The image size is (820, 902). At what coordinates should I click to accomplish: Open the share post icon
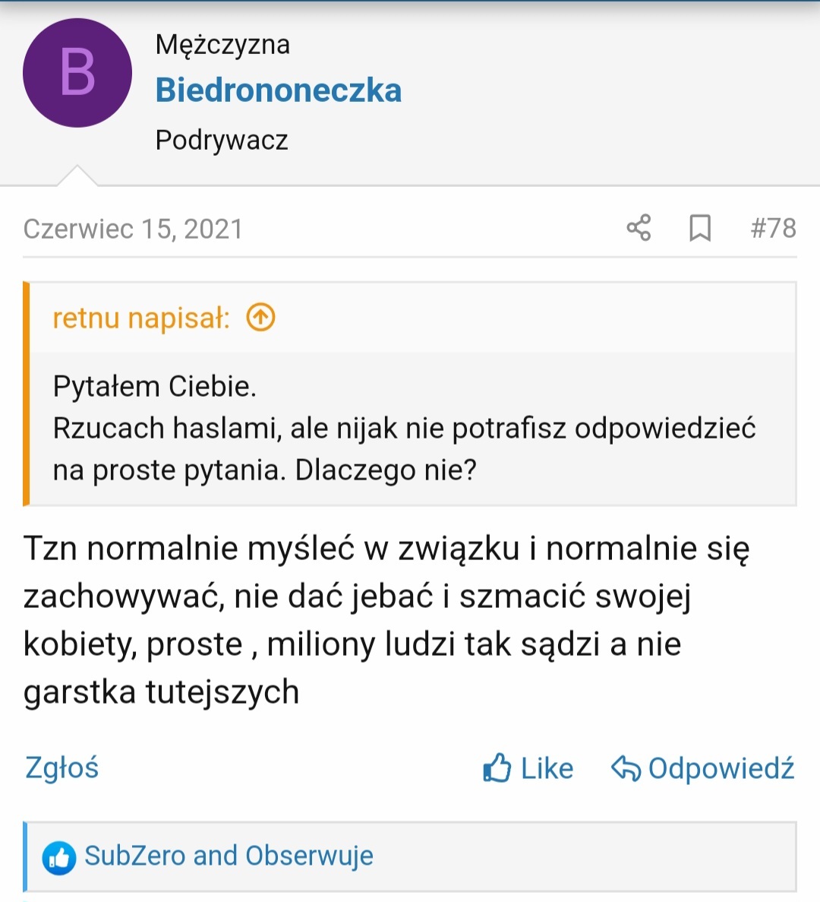639,228
